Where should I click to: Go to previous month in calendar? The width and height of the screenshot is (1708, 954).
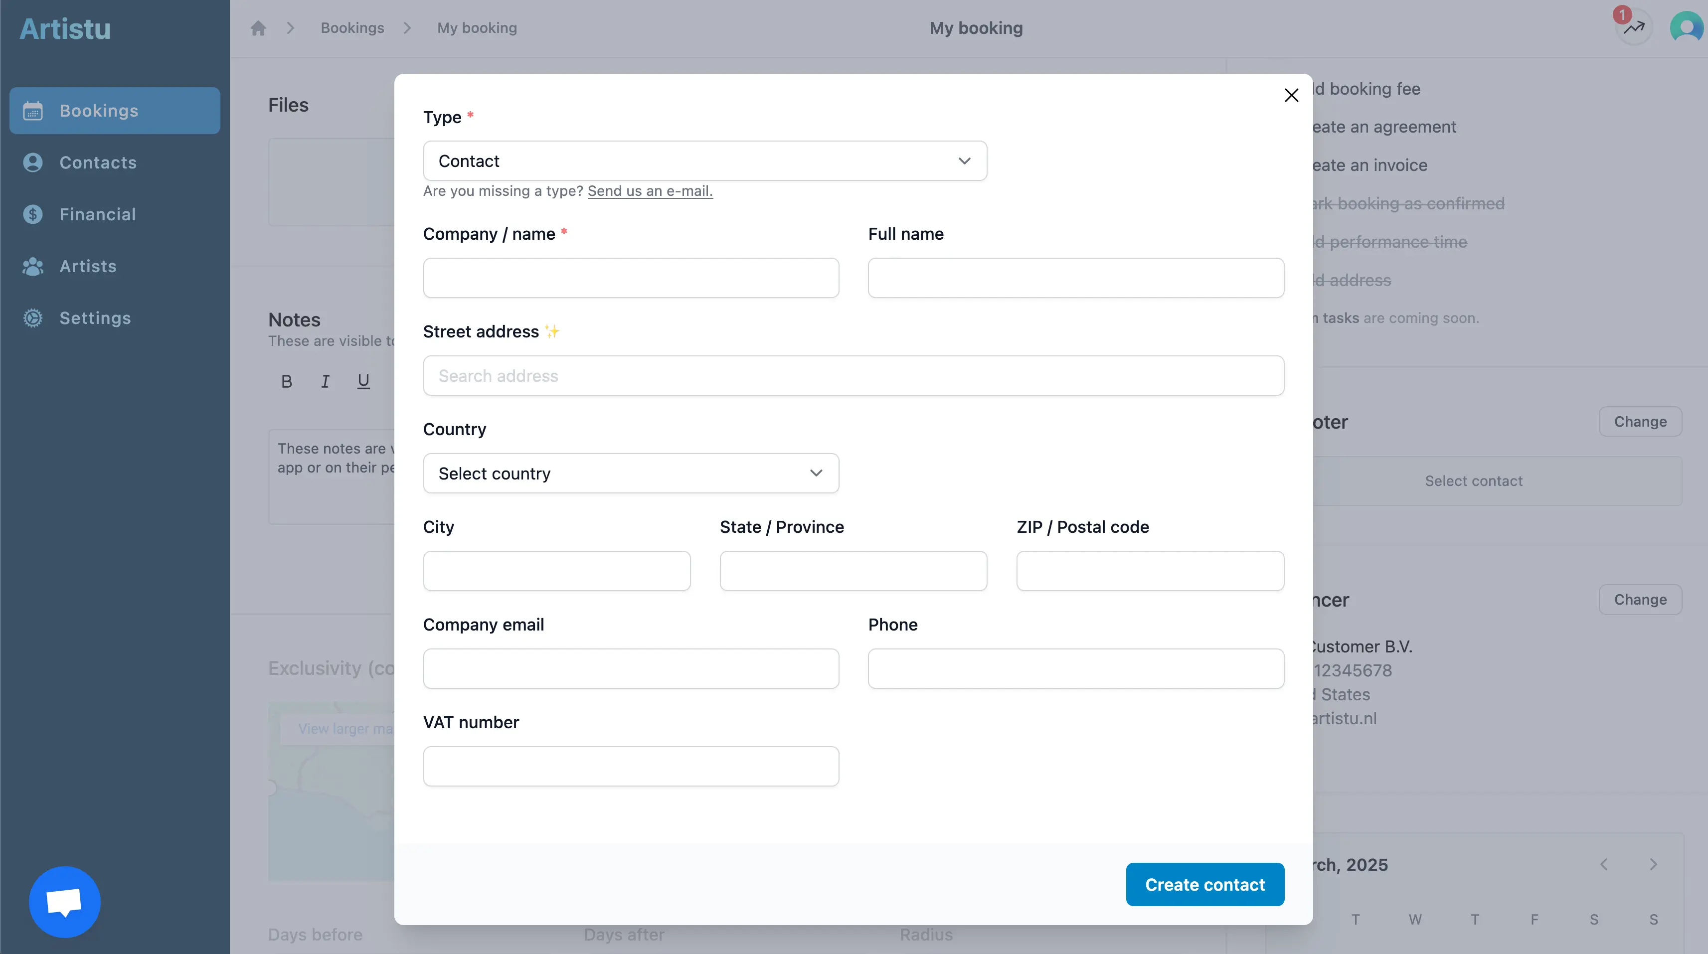click(1604, 864)
